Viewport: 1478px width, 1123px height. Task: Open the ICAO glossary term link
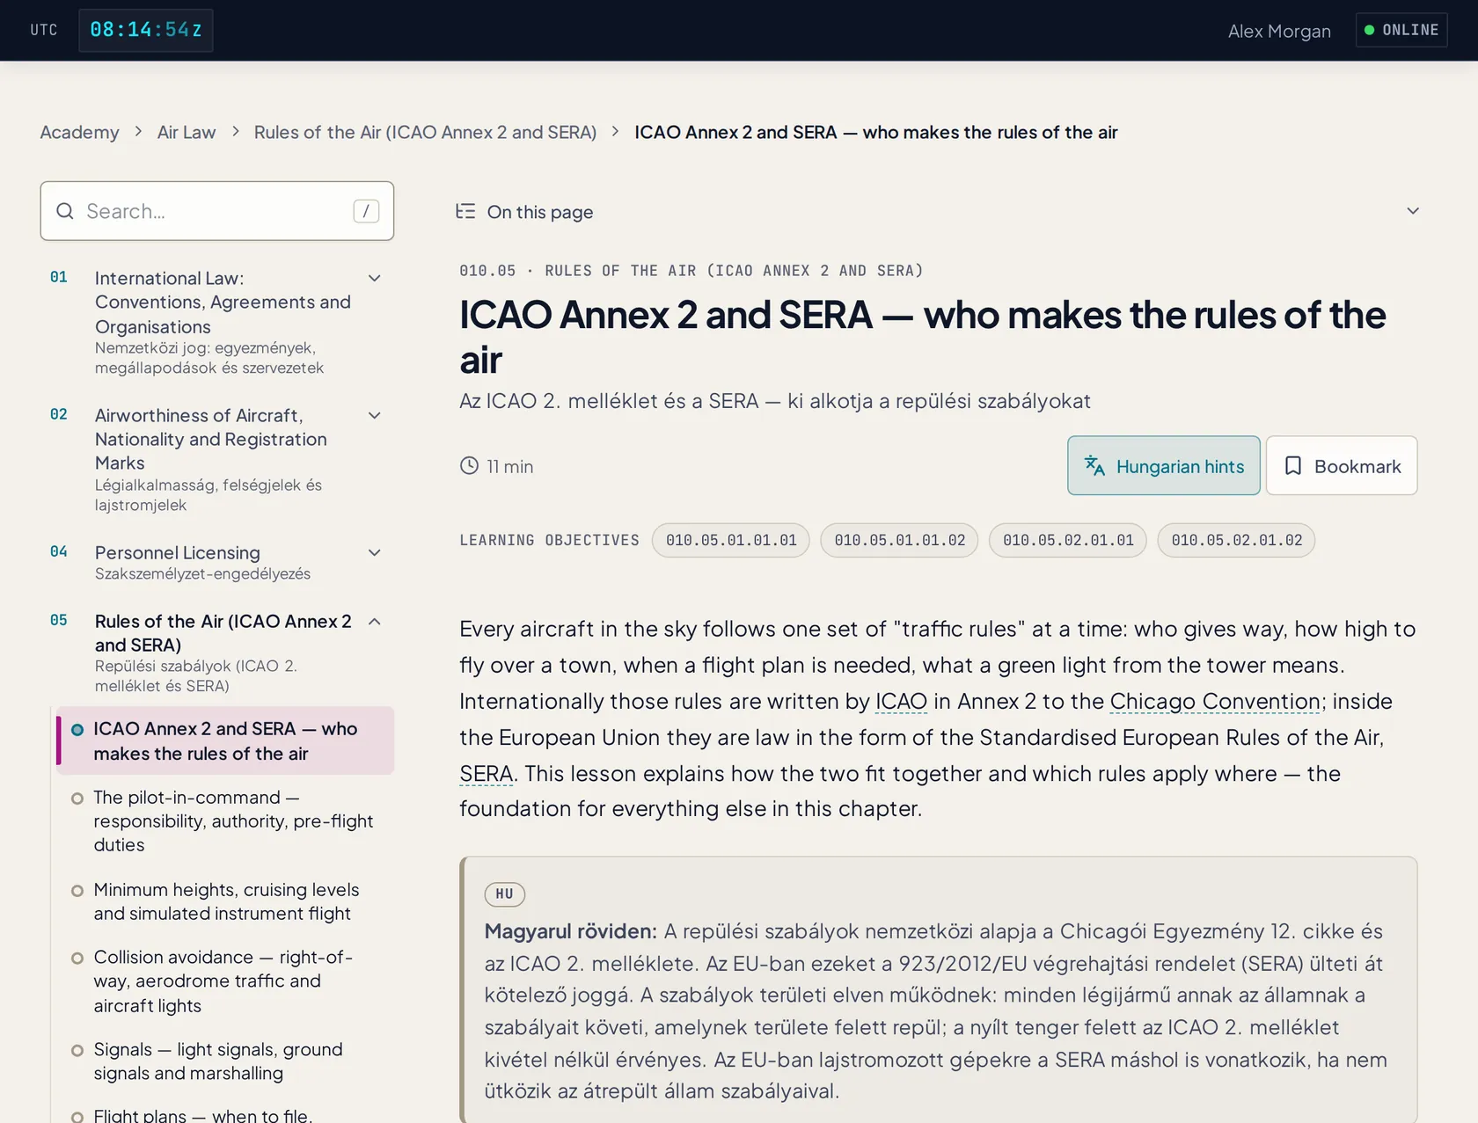coord(901,702)
